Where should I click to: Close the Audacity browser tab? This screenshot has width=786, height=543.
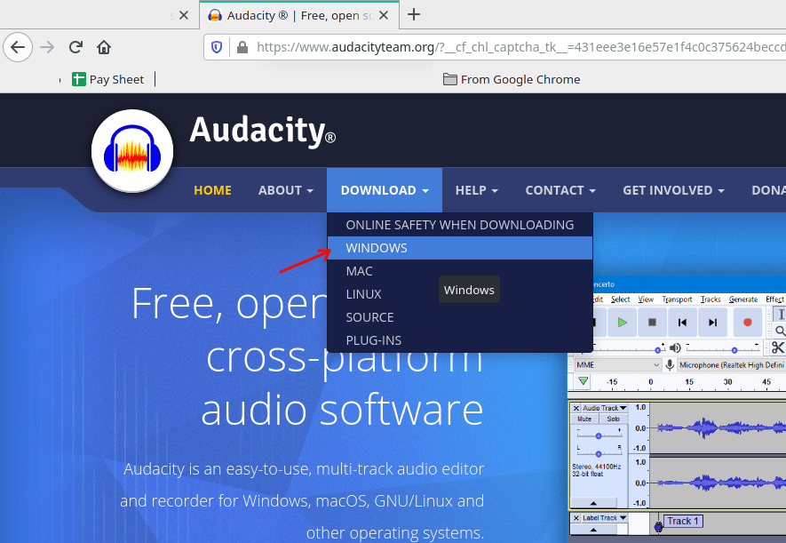pyautogui.click(x=384, y=15)
